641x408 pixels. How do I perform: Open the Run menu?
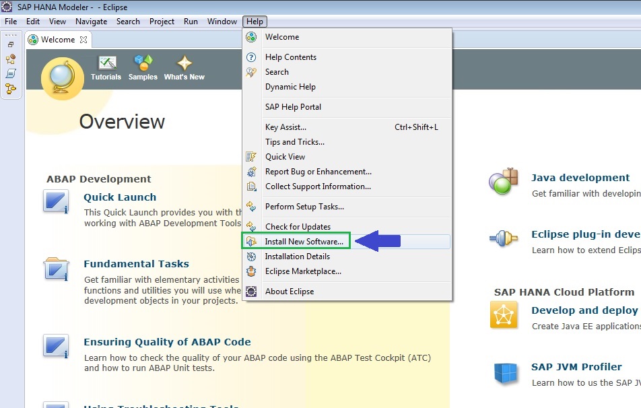191,22
